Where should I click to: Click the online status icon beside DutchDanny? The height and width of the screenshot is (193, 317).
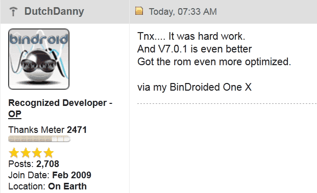pyautogui.click(x=13, y=12)
